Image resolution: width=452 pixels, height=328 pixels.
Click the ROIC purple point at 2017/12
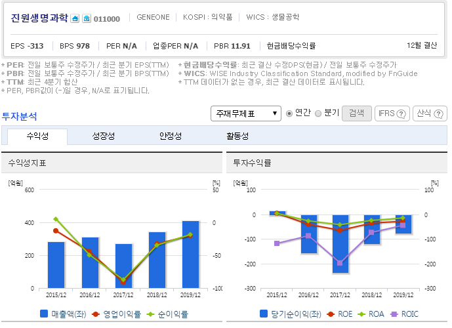340,263
